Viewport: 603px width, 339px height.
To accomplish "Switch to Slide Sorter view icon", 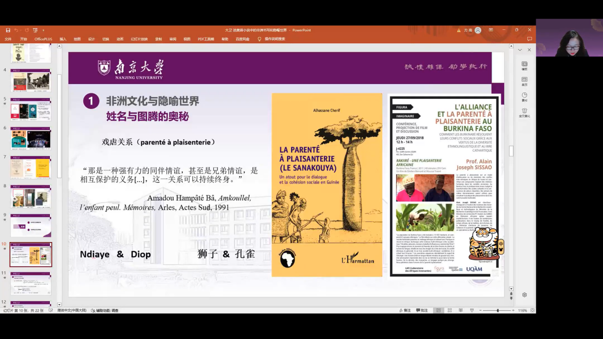I will click(449, 310).
